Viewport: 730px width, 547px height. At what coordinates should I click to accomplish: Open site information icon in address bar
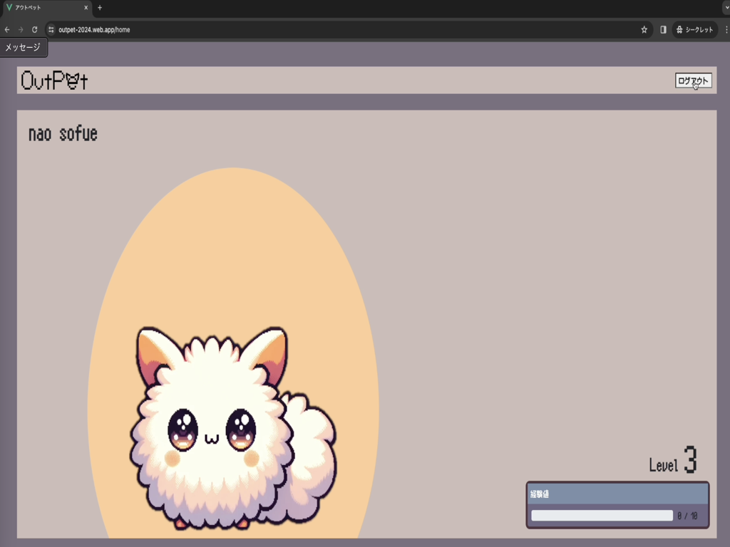point(51,30)
